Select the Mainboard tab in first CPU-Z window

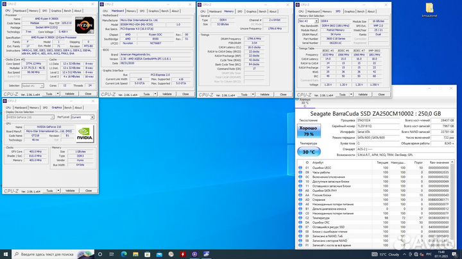(21, 11)
